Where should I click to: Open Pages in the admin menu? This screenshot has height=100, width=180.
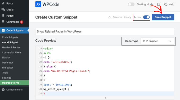click(10, 16)
